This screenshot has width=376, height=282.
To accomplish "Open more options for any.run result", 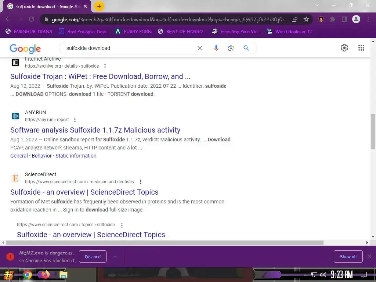I will (x=75, y=120).
